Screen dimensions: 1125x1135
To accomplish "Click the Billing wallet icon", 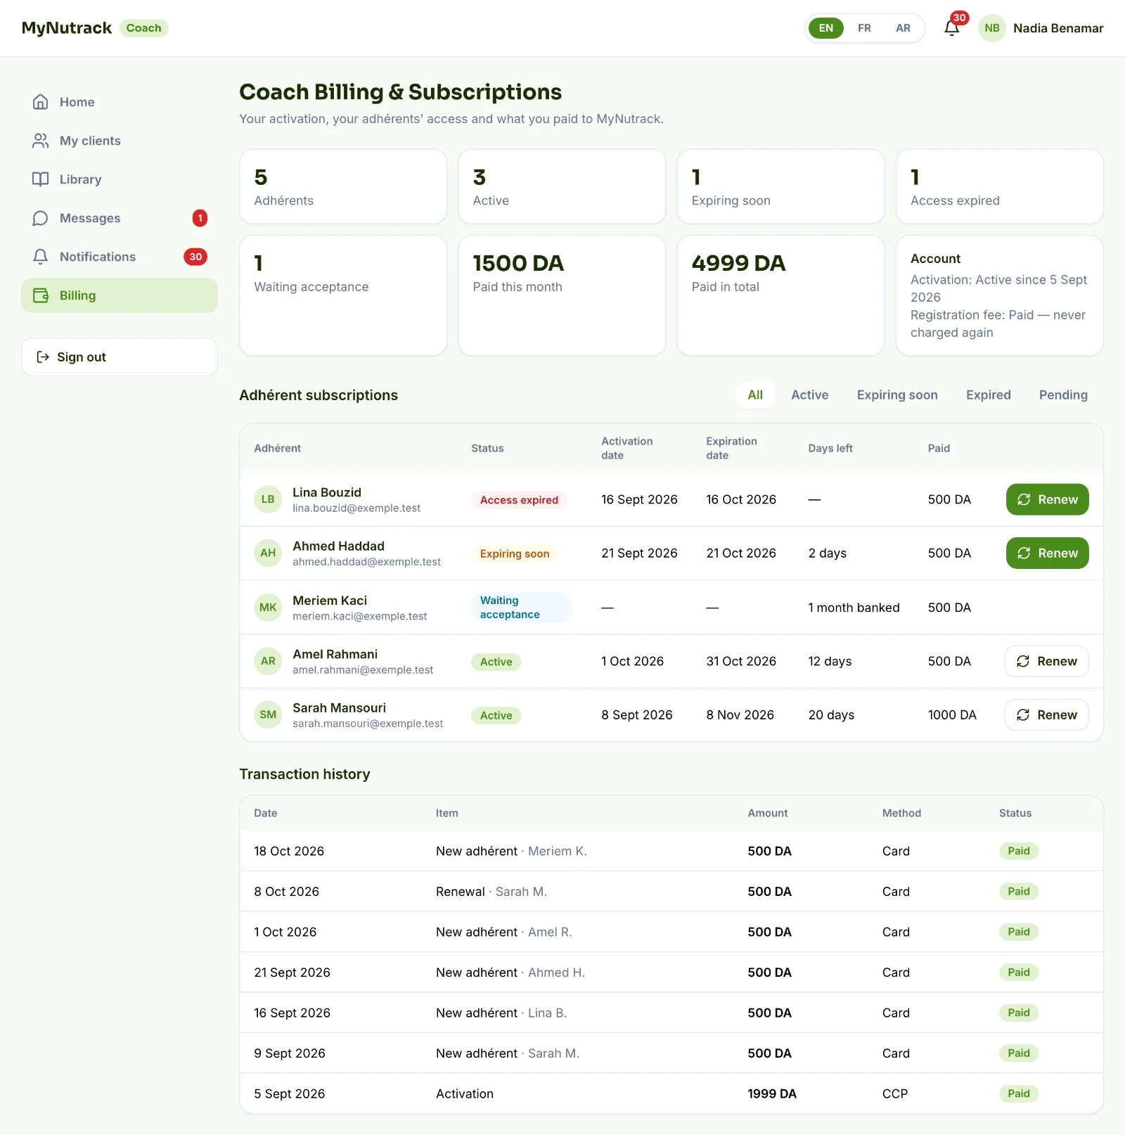I will point(41,295).
